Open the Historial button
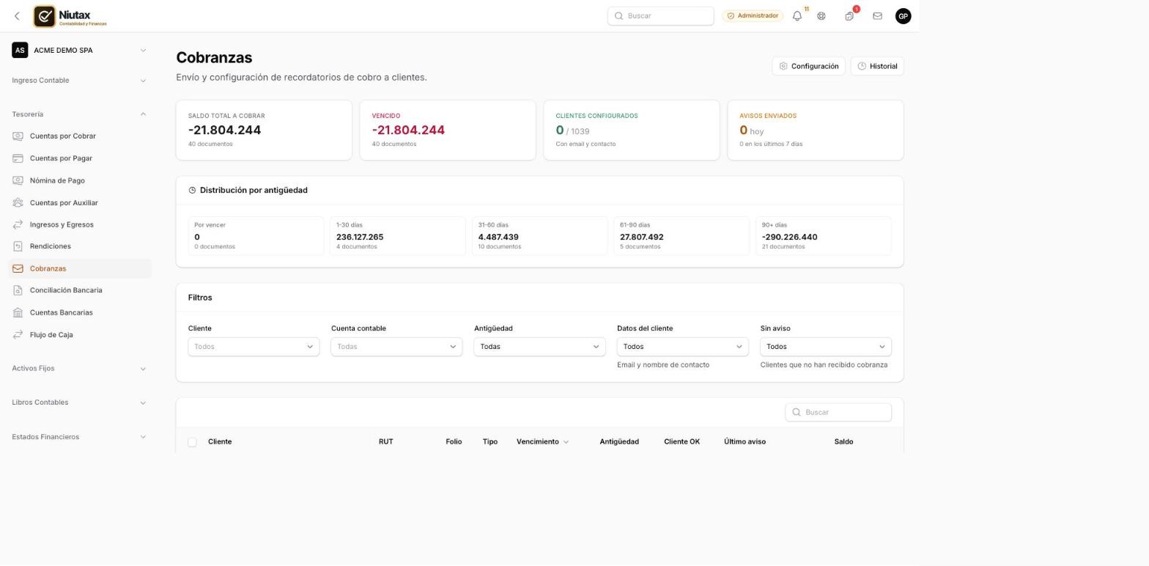 click(877, 66)
